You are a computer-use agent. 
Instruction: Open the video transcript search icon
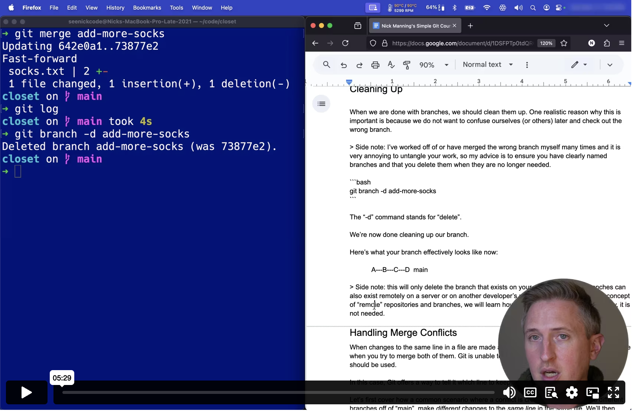pos(551,393)
